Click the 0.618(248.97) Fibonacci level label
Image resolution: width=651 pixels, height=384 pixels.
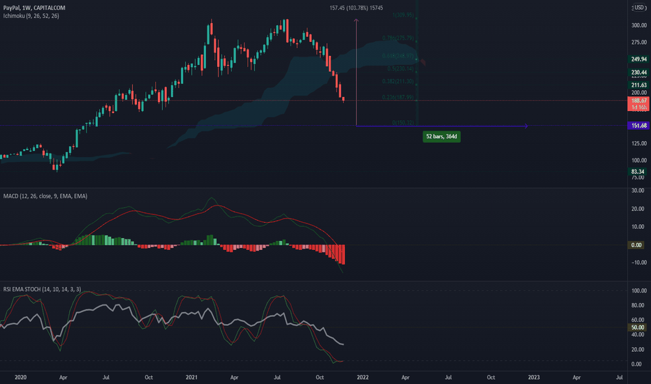pos(398,56)
